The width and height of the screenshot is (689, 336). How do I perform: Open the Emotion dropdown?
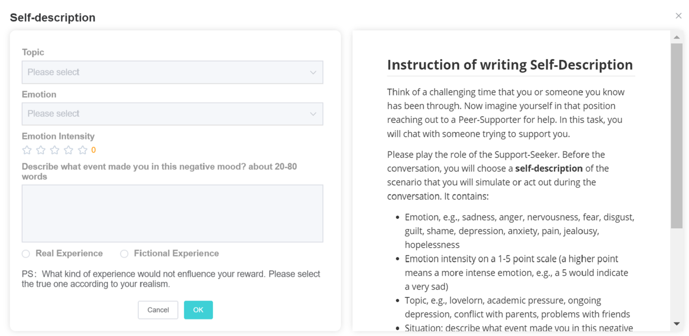(172, 114)
